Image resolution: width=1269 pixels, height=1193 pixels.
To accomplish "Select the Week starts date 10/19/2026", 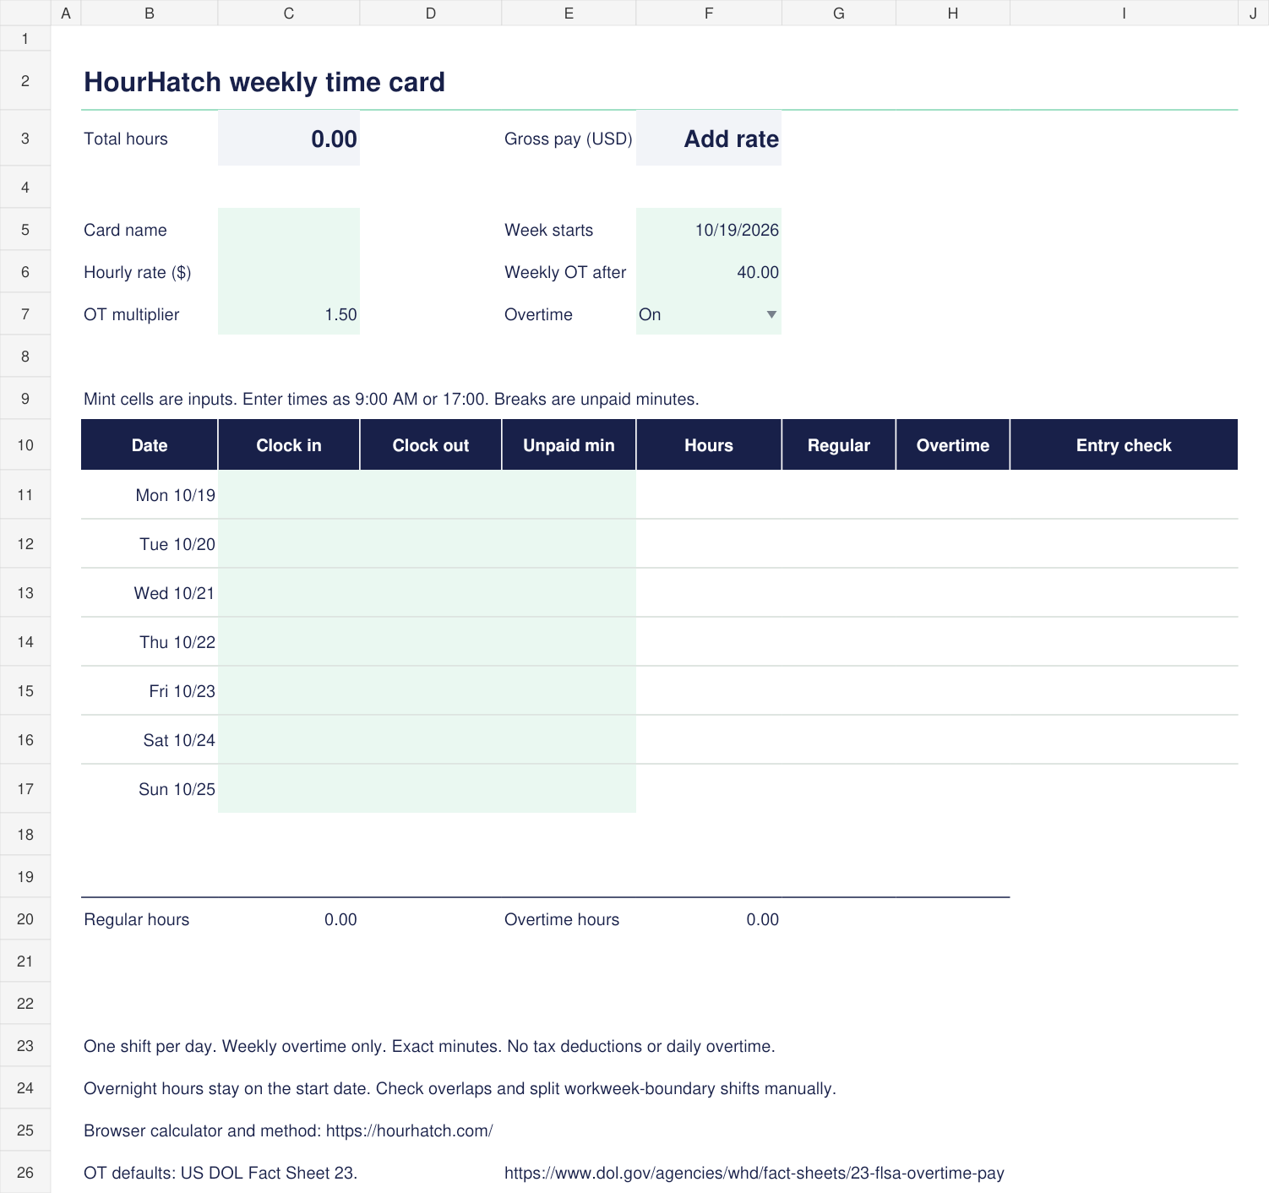I will point(709,230).
